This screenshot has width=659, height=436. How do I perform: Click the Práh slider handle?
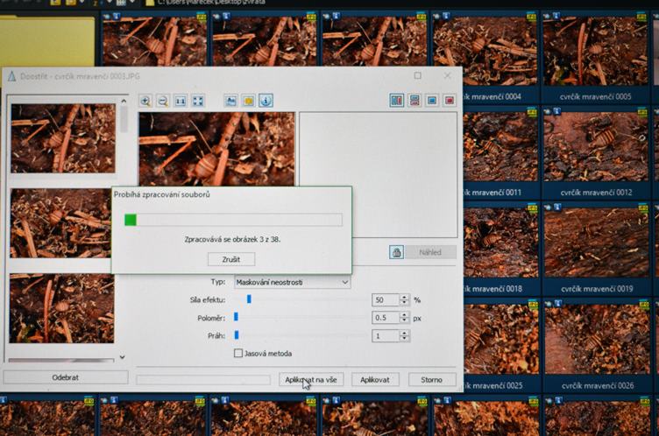point(237,335)
